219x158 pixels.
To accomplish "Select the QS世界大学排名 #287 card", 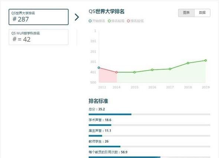I will pyautogui.click(x=39, y=17).
